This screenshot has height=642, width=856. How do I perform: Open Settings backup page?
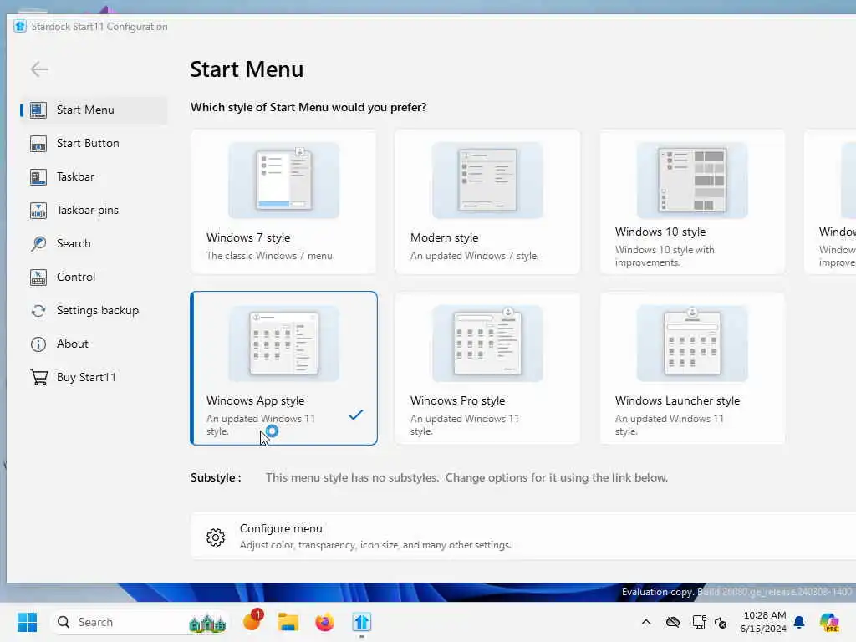pos(94,311)
